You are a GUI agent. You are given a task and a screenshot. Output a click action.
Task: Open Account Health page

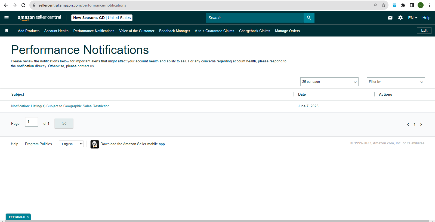coord(56,31)
